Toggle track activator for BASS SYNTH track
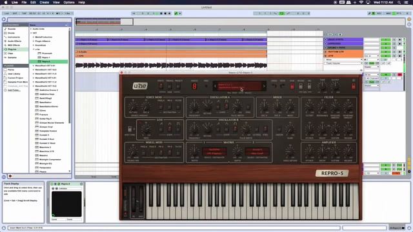The image size is (413, 232). pyautogui.click(x=385, y=40)
